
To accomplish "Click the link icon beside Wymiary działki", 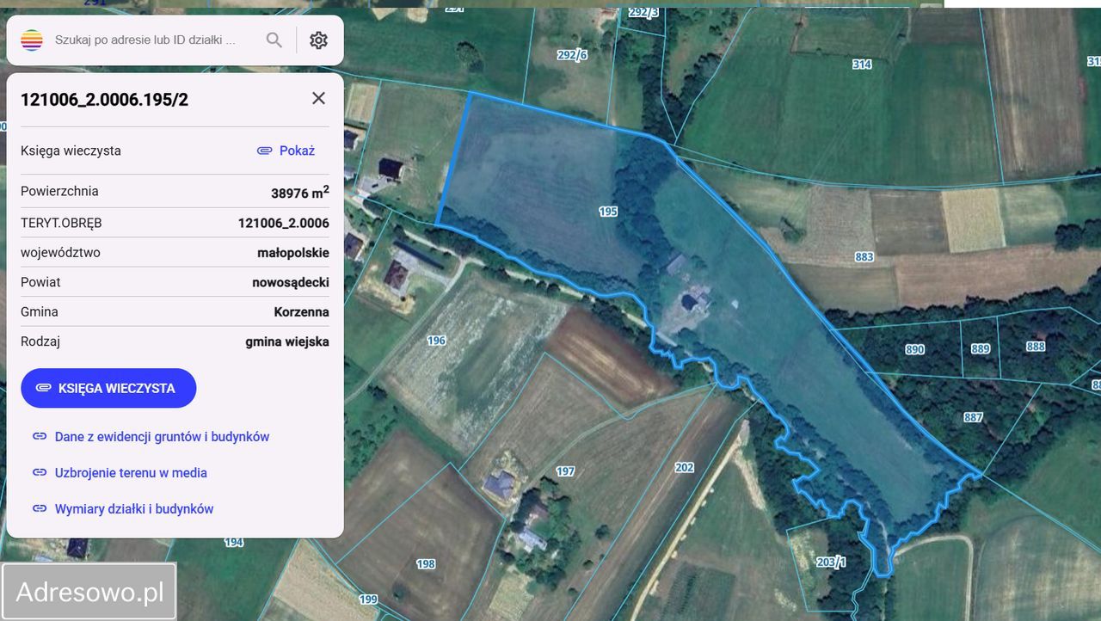I will [x=40, y=508].
